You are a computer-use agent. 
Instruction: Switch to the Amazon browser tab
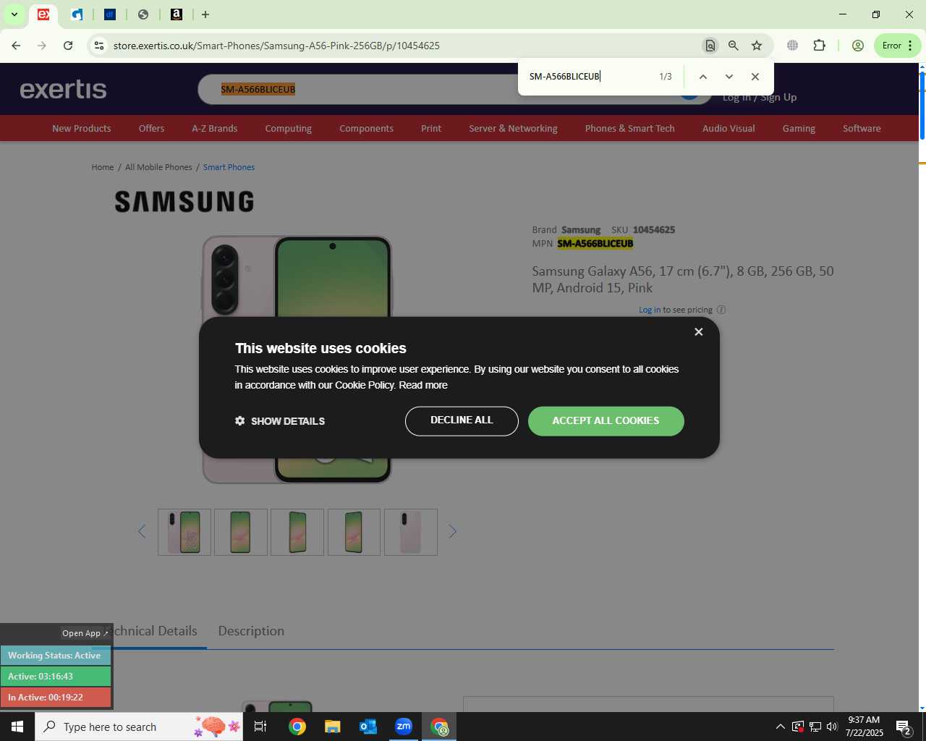(x=177, y=14)
